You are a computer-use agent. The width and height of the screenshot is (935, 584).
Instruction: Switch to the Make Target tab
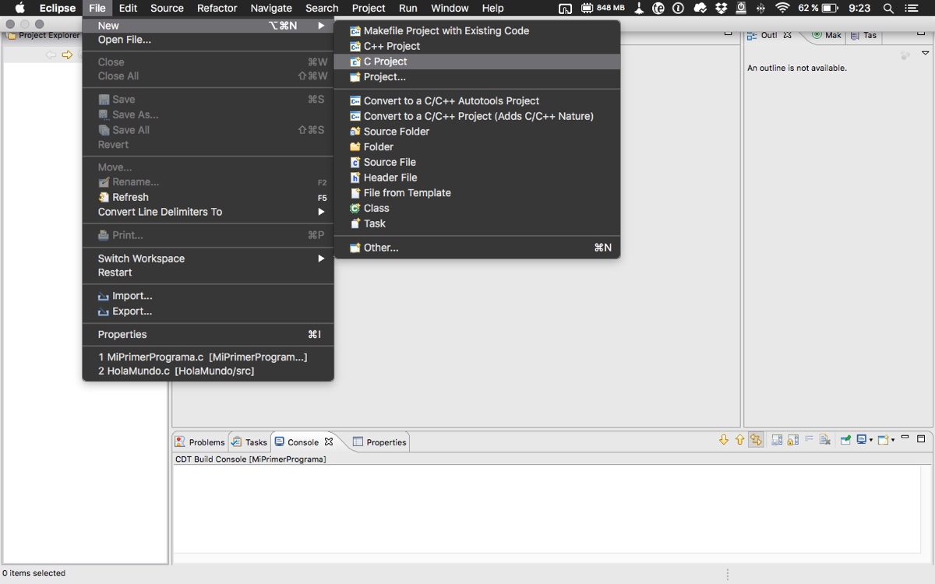827,36
